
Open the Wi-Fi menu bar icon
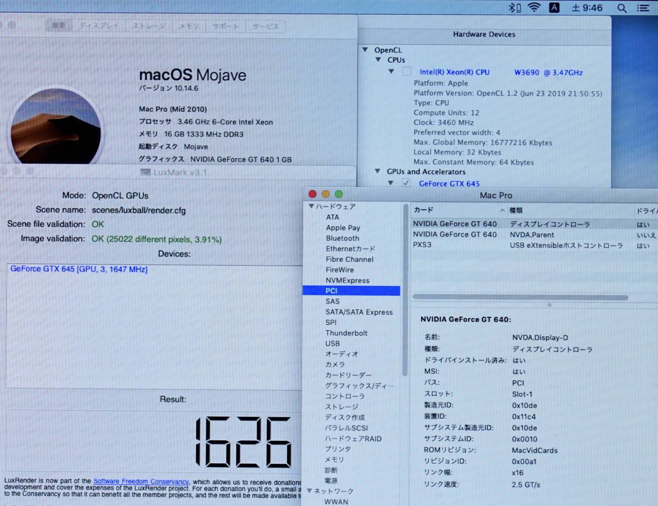533,8
